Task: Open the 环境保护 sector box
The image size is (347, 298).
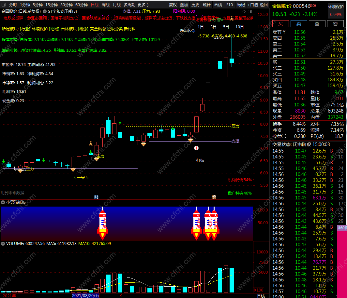Action: (x=336, y=11)
